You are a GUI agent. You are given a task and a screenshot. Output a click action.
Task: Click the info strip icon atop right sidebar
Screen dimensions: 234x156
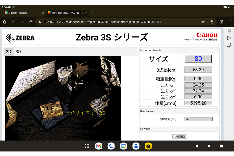point(229,31)
